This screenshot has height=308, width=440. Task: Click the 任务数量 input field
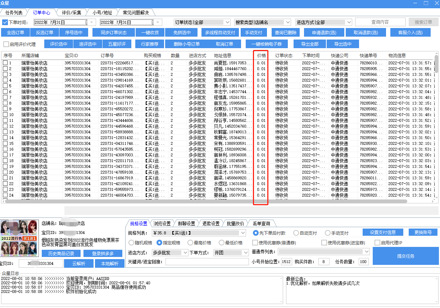click(x=363, y=262)
